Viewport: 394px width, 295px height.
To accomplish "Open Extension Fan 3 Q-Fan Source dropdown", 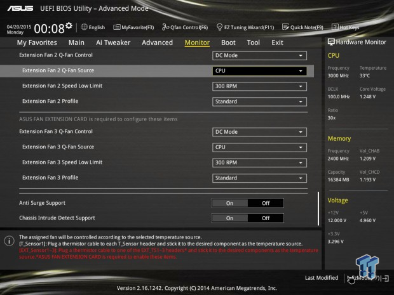I will (x=259, y=147).
